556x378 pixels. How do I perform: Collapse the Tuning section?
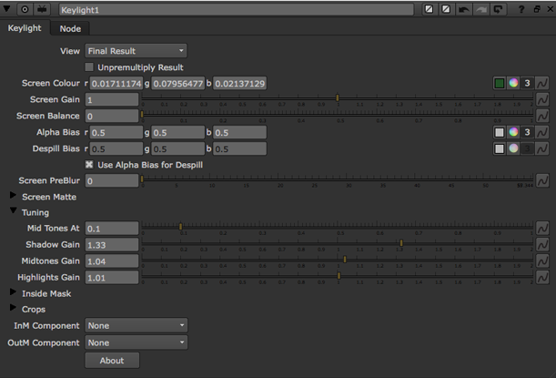(x=13, y=210)
